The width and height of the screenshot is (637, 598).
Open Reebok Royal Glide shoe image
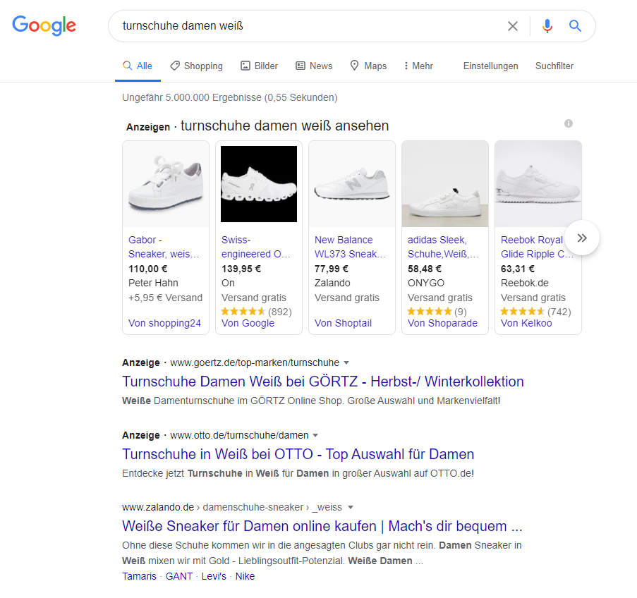(x=538, y=184)
